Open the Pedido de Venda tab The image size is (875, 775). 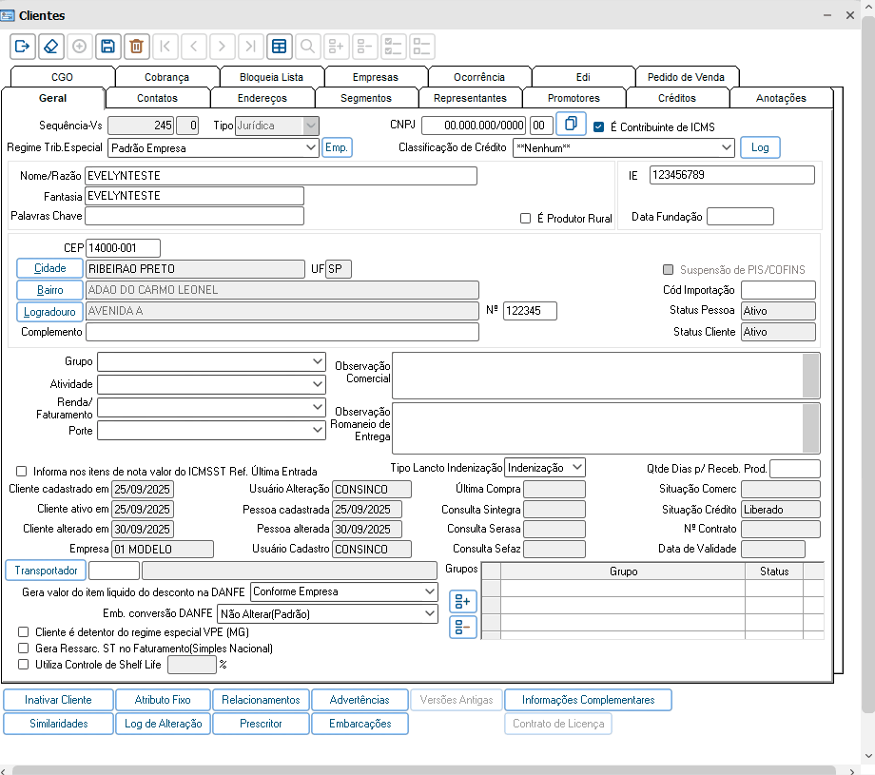pyautogui.click(x=686, y=77)
